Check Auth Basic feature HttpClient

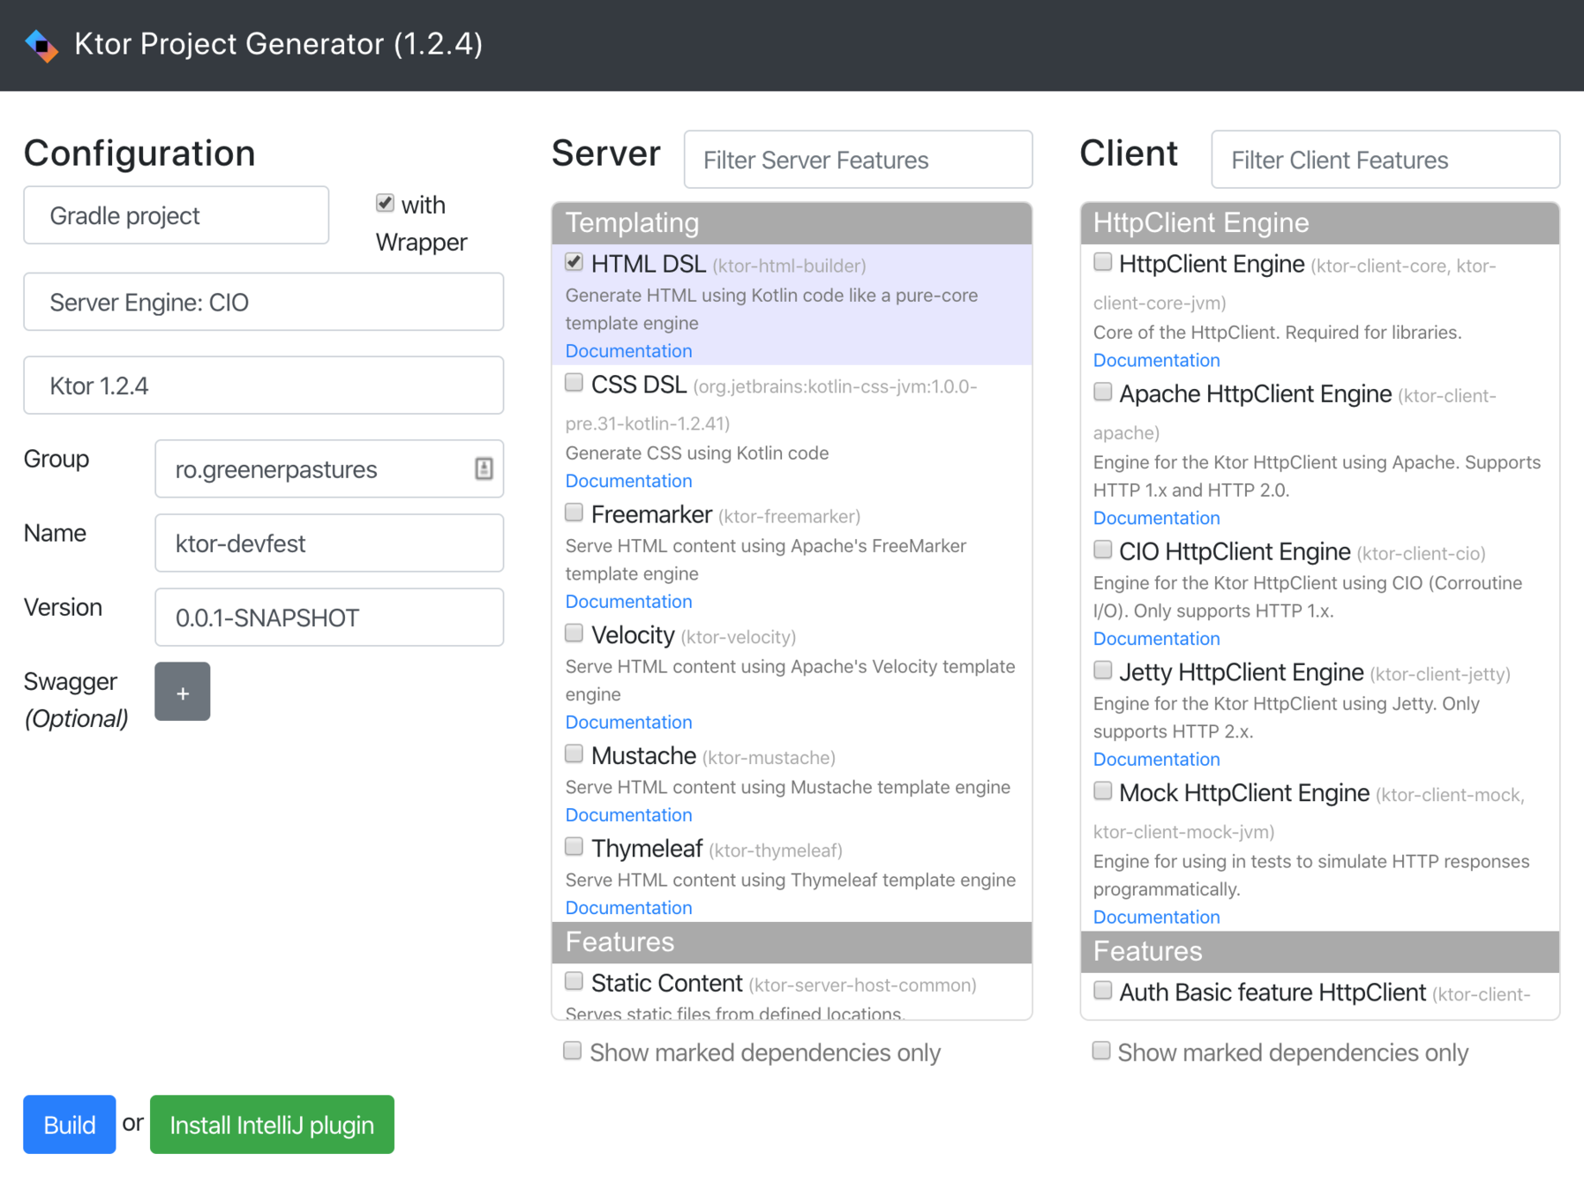pos(1103,991)
